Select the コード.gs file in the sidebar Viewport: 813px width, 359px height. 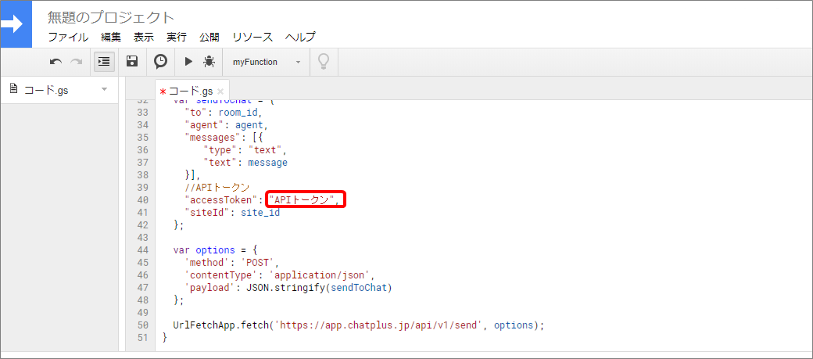[47, 90]
